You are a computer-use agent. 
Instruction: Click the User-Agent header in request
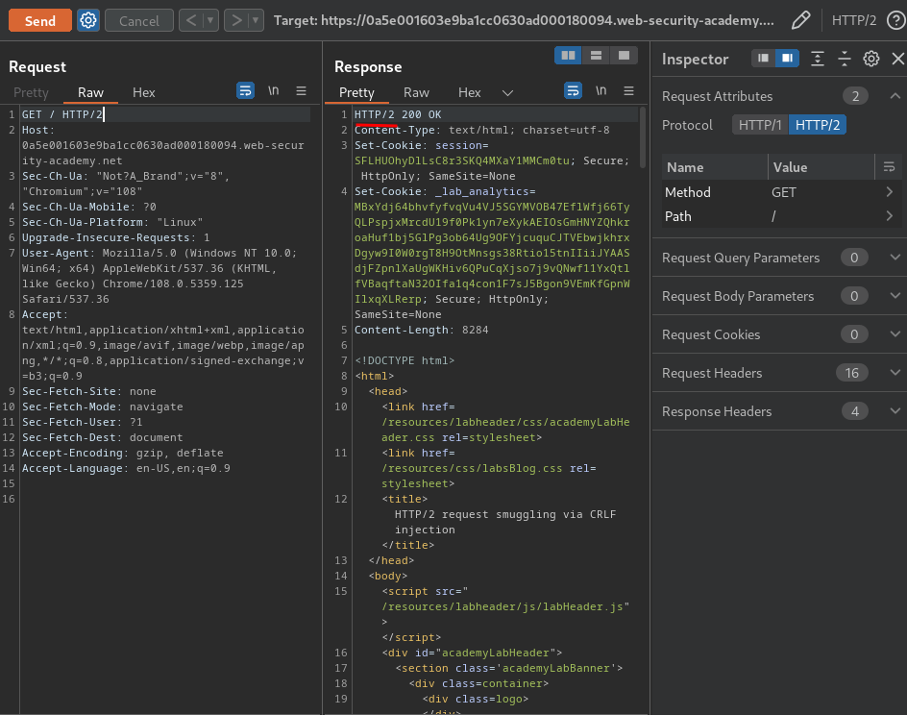159,276
